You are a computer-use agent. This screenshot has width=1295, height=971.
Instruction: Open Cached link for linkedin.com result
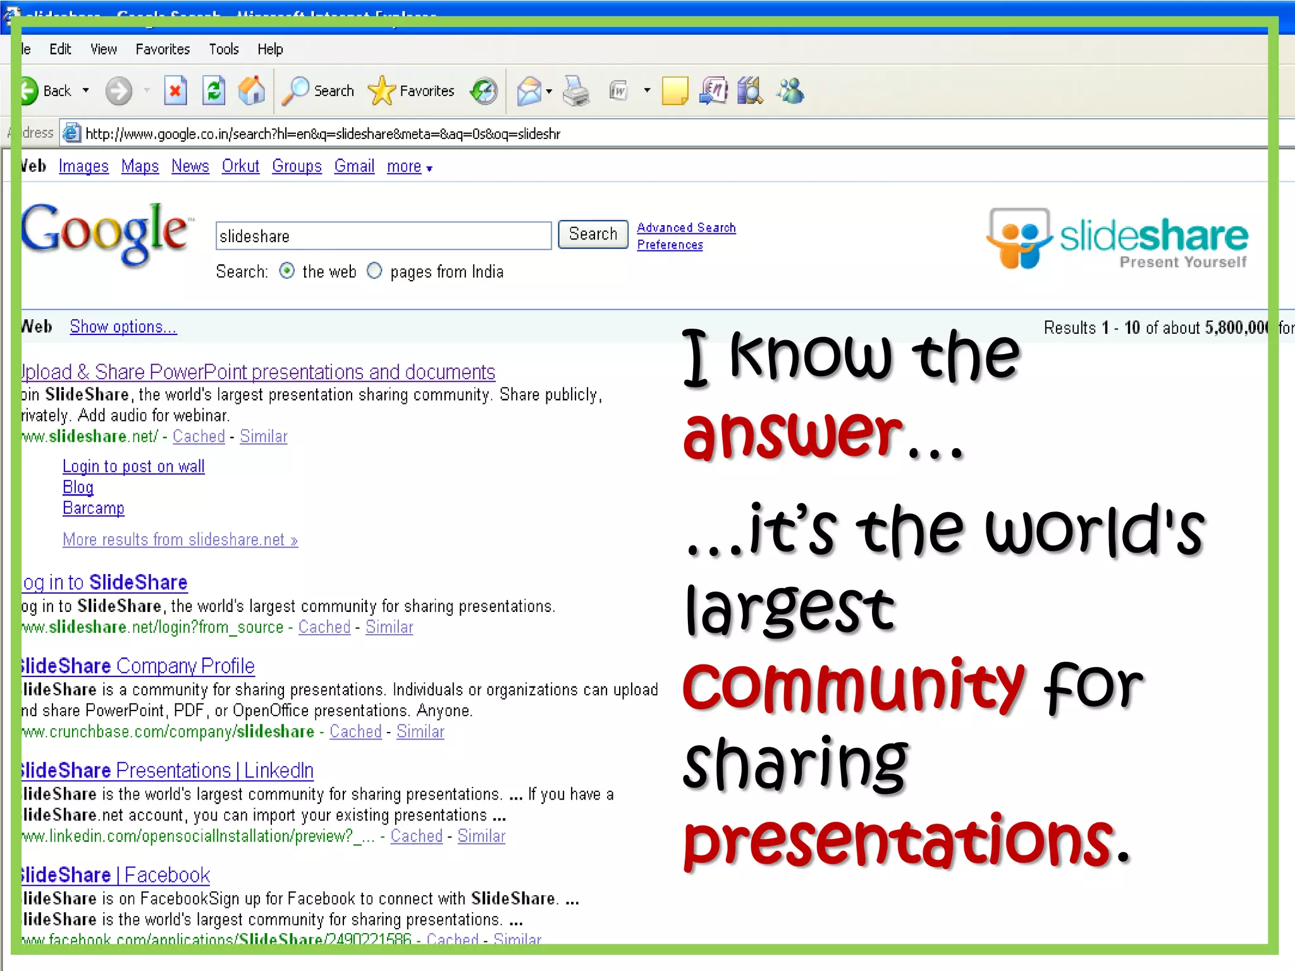[417, 836]
